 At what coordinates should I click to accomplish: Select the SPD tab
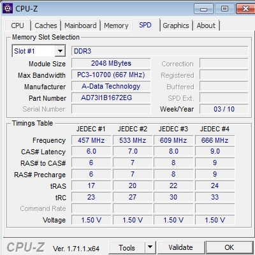tap(145, 25)
